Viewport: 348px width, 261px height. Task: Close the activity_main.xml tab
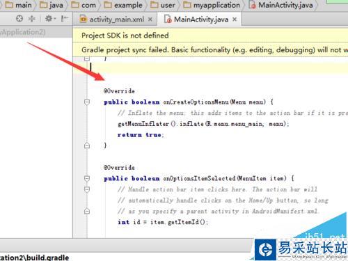150,19
